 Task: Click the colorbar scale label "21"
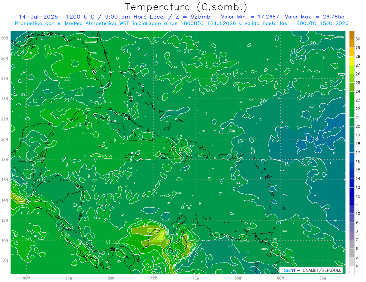[358, 117]
